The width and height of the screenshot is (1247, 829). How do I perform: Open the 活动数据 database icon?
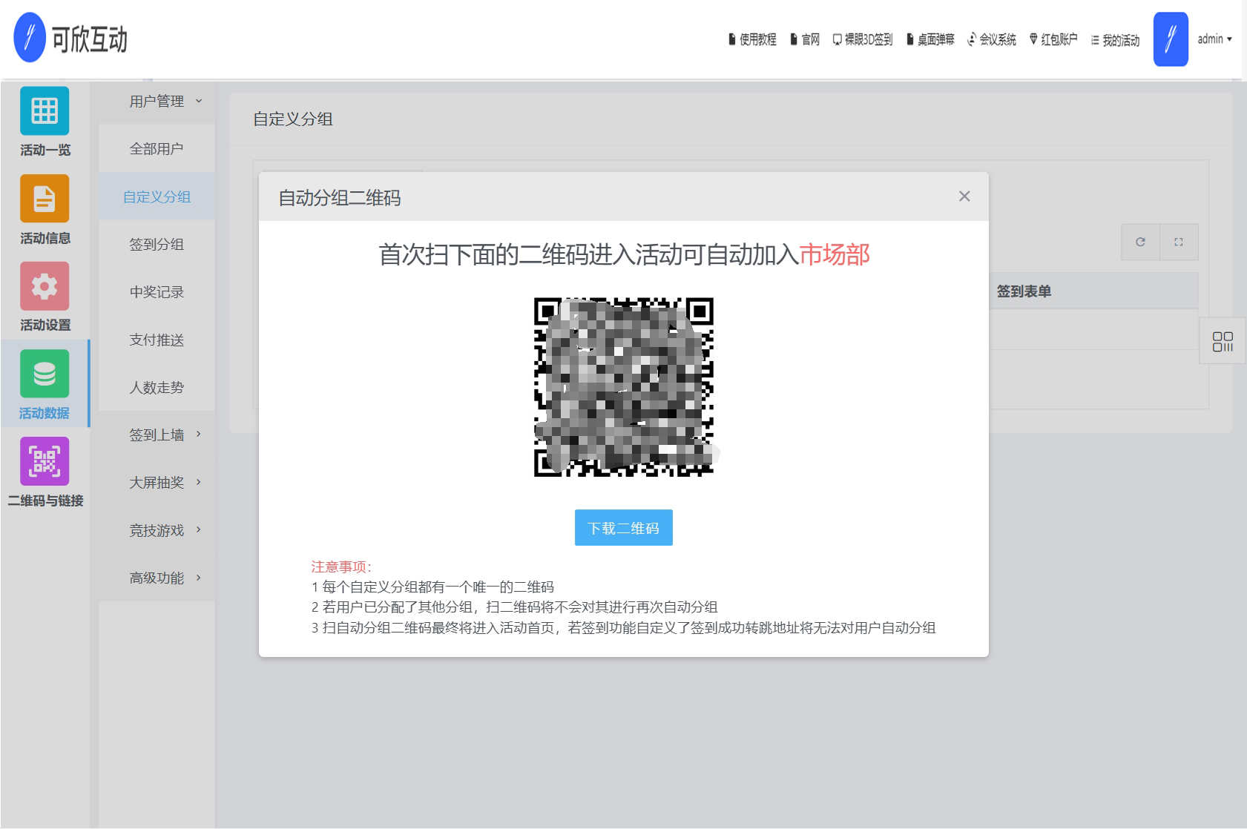point(45,374)
